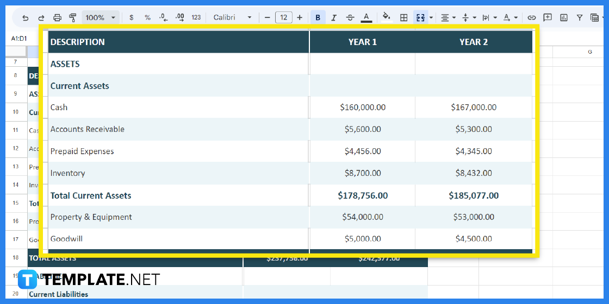Open the text rotation dropdown
The image size is (609, 304).
click(x=510, y=17)
